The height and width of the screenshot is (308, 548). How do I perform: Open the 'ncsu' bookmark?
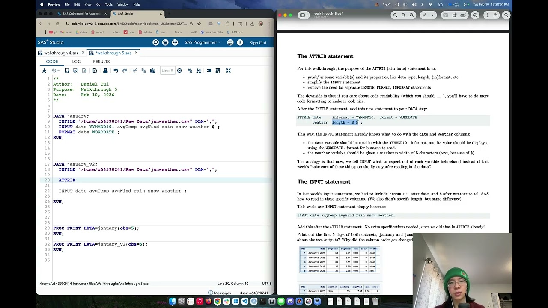(x=66, y=32)
